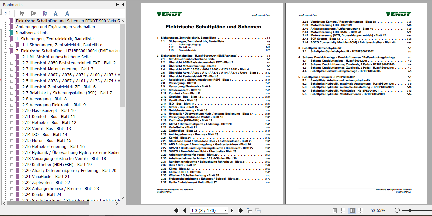Expand the 2.16 Getriebesteuerung bookmark node
This screenshot has width=432, height=216.
12,147
